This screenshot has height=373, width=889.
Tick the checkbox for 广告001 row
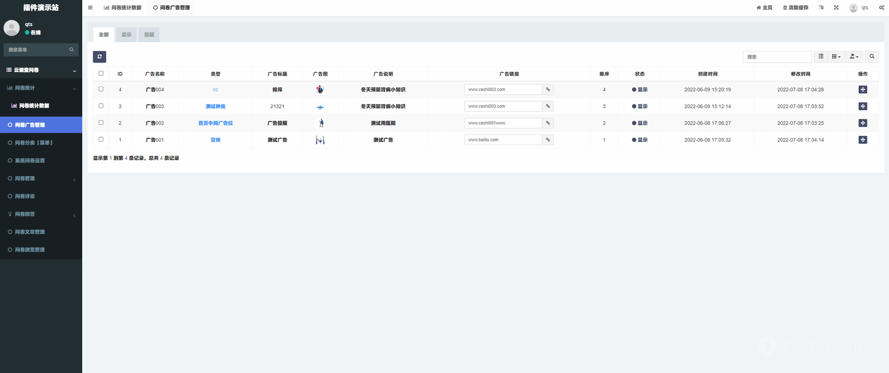101,140
